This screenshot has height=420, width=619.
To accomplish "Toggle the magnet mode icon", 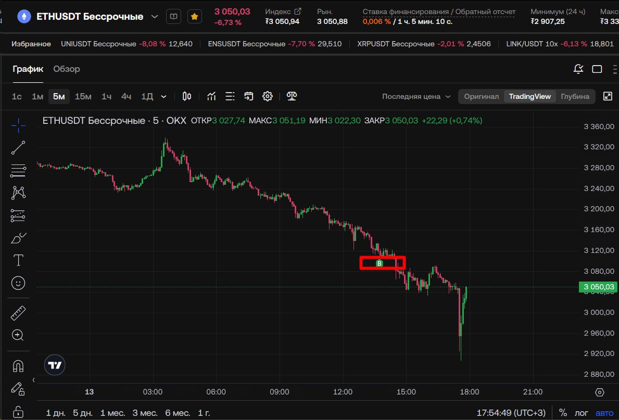I will tap(18, 366).
